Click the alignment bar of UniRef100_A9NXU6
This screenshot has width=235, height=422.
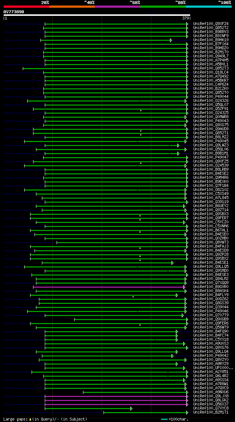(x=135, y=393)
